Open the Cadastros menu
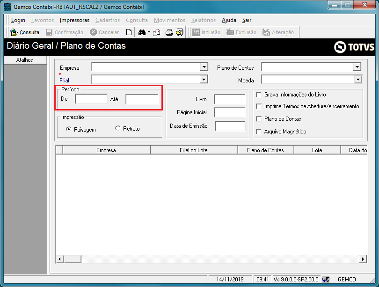Viewport: 379px width, 287px height. click(108, 20)
